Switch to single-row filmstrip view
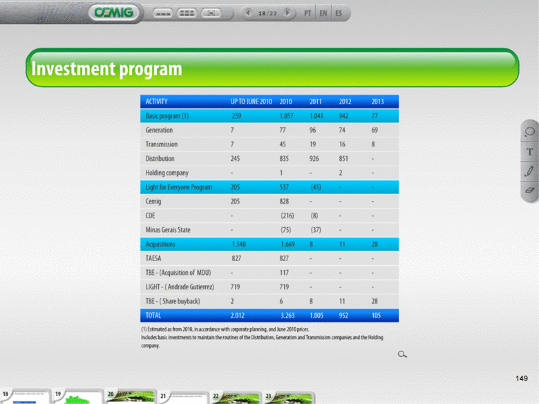Screen dimensions: 539x404 (162, 13)
